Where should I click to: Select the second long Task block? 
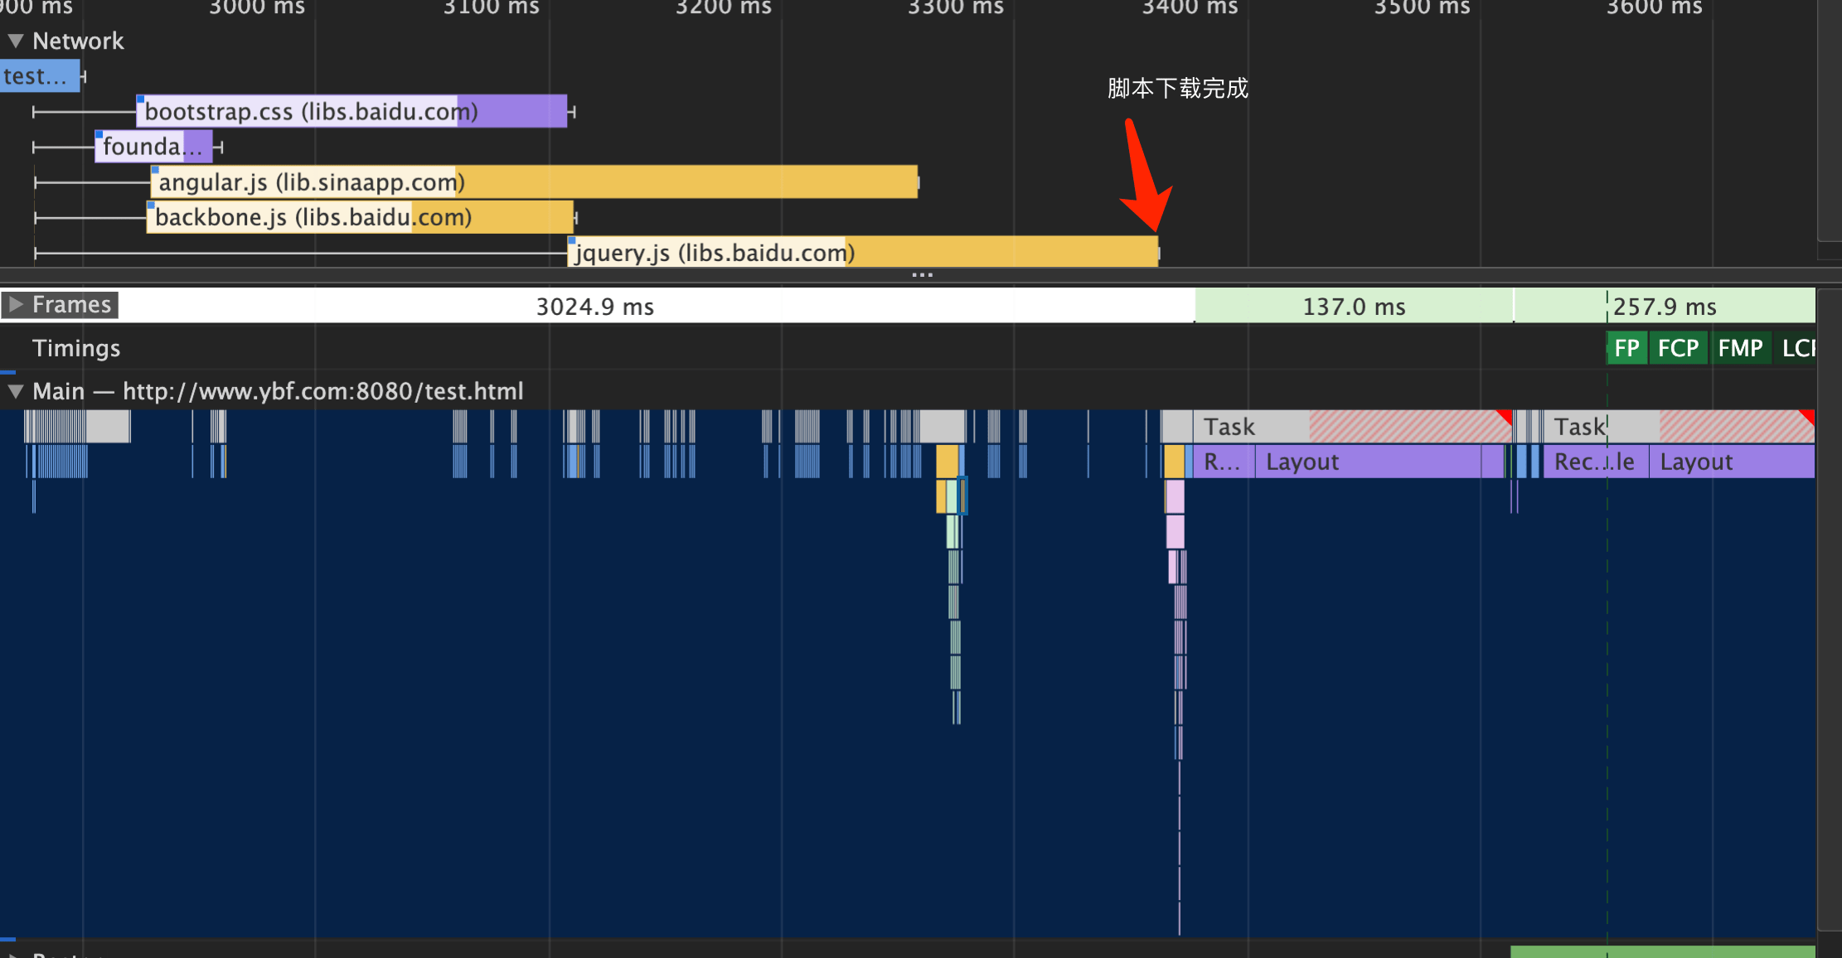point(1679,426)
